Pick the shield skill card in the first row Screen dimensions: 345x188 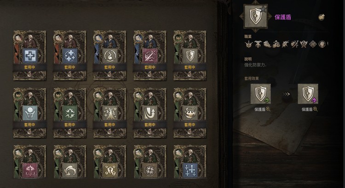pos(190,55)
